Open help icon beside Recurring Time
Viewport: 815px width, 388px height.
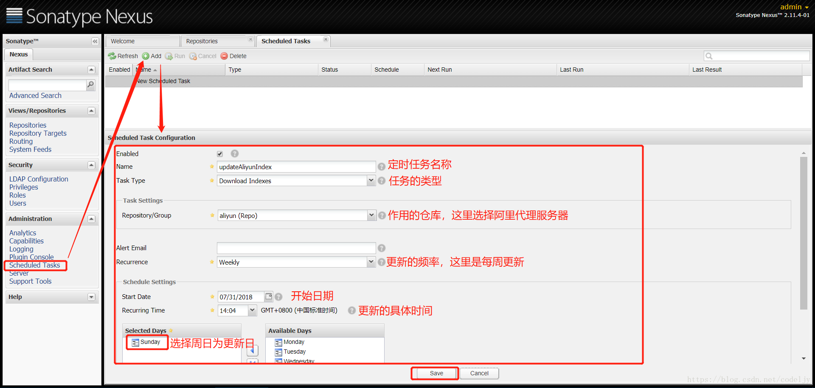coord(352,310)
